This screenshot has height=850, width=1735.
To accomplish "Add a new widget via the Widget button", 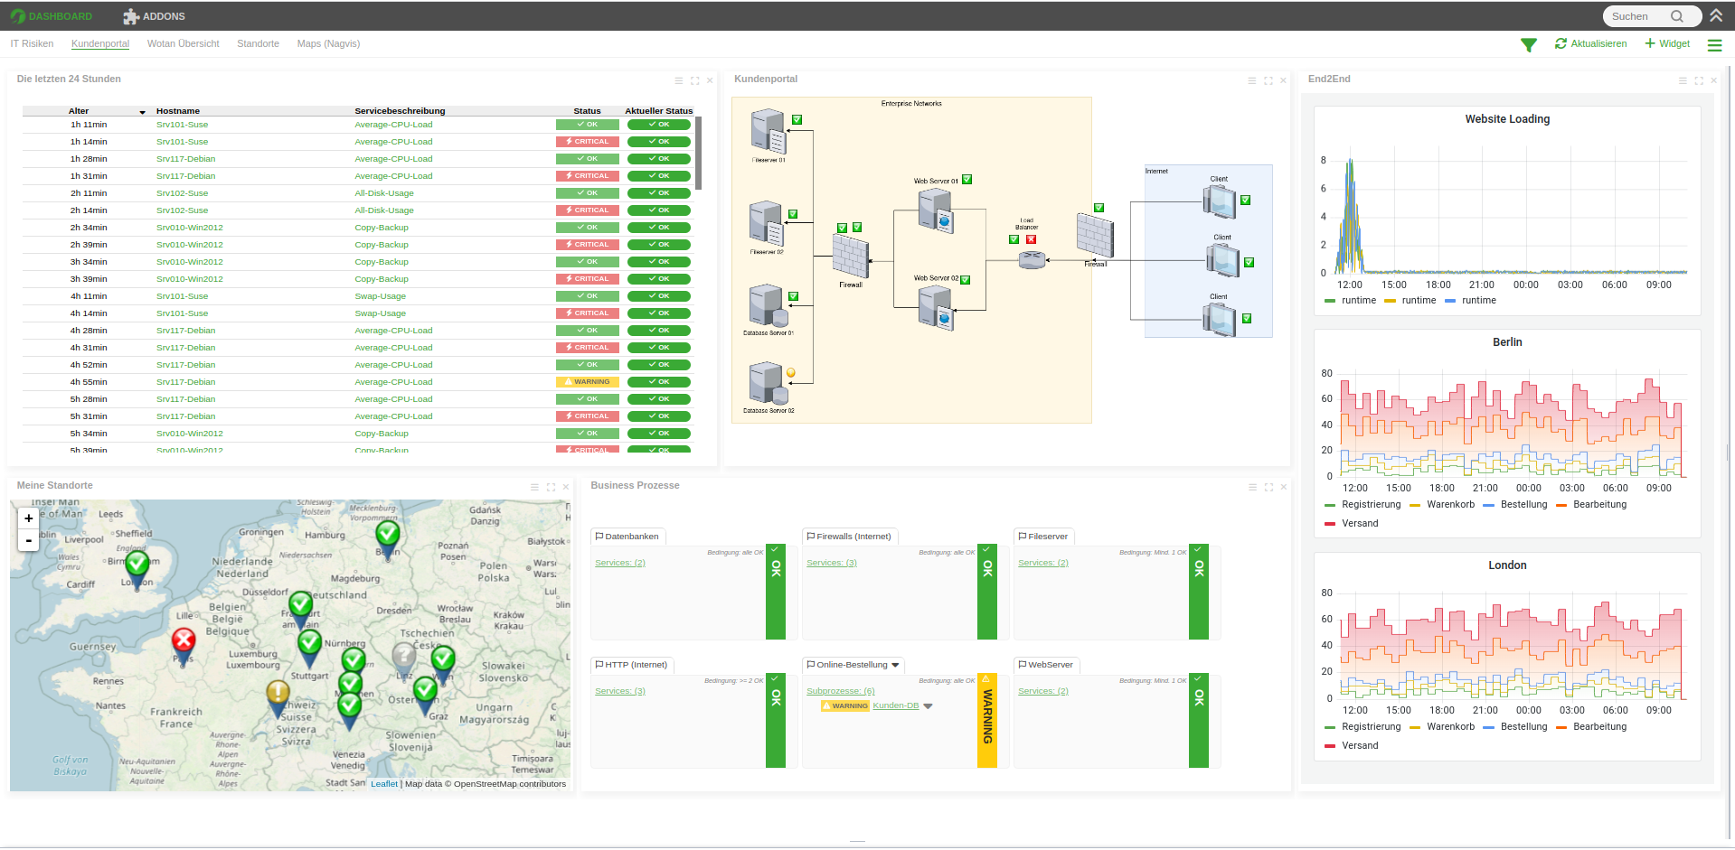I will [x=1667, y=43].
